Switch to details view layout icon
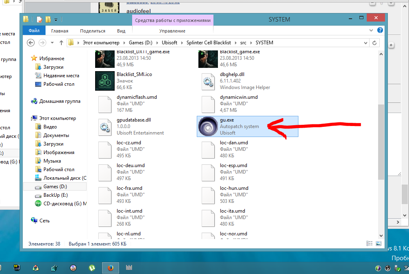Image resolution: width=409 pixels, height=274 pixels. click(x=369, y=244)
